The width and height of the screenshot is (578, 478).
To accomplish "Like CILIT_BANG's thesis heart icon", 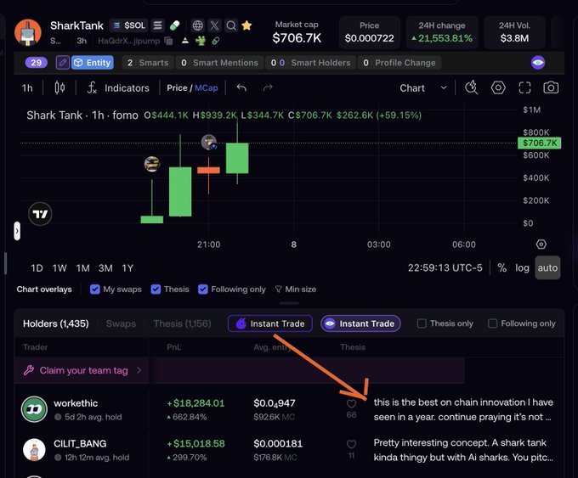I will (352, 445).
